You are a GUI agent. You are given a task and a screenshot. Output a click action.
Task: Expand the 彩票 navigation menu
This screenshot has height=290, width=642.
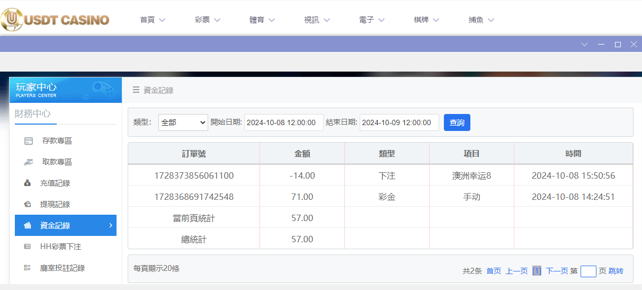tap(208, 20)
